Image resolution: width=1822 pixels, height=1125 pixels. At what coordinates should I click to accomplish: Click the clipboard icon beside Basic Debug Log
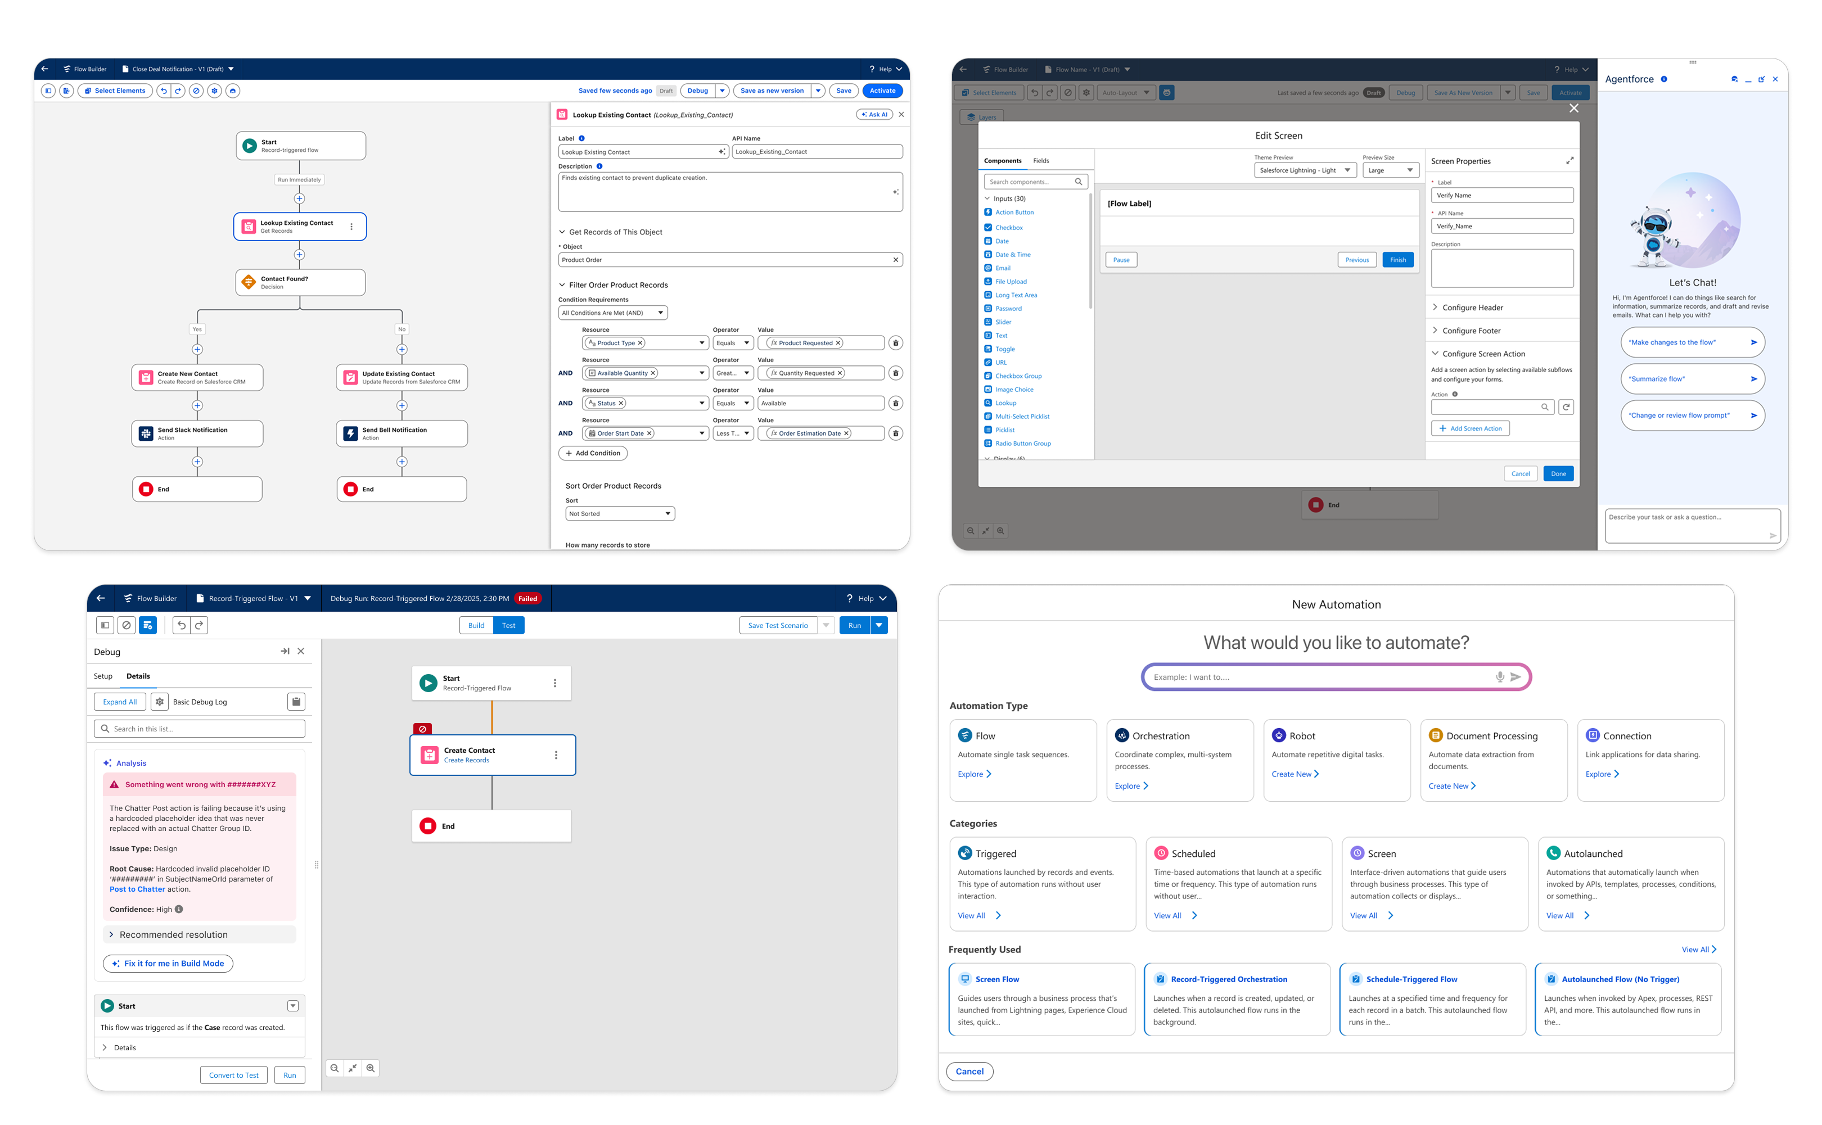click(296, 702)
